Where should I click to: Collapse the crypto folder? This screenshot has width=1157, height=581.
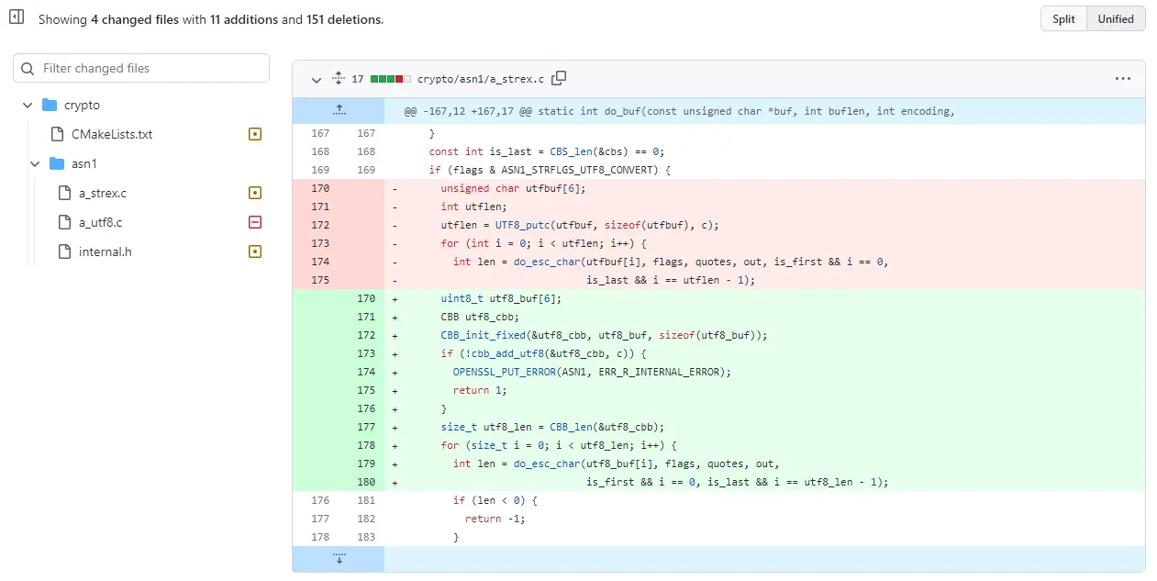27,104
